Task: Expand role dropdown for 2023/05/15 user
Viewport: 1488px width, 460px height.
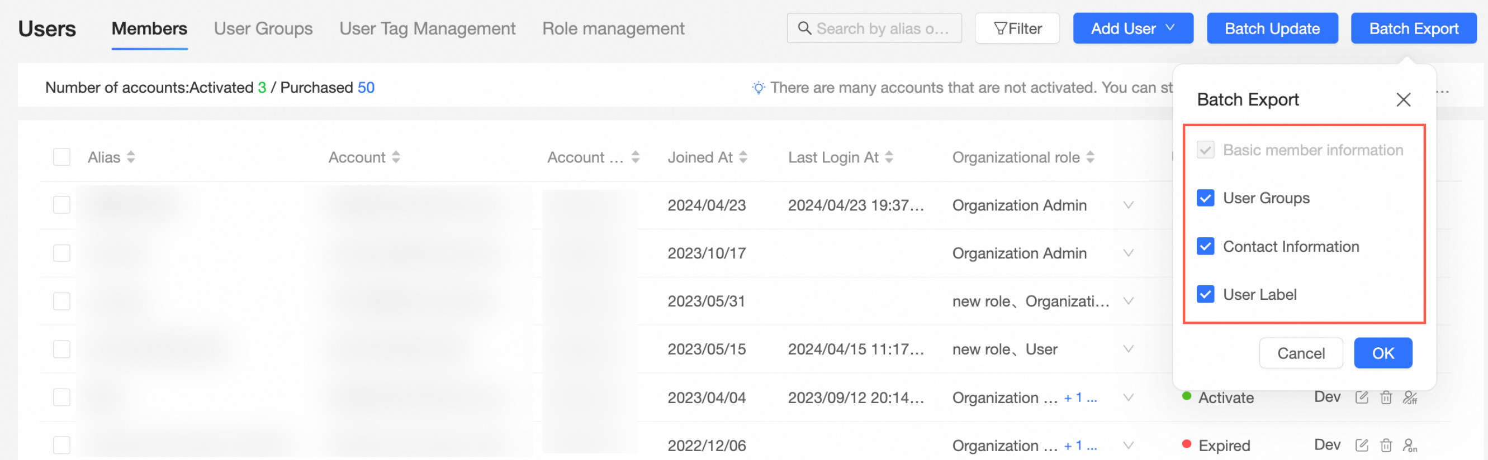Action: (x=1128, y=349)
